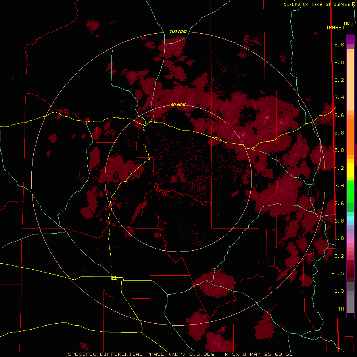Click the -1.3 color scale value

(x=338, y=291)
